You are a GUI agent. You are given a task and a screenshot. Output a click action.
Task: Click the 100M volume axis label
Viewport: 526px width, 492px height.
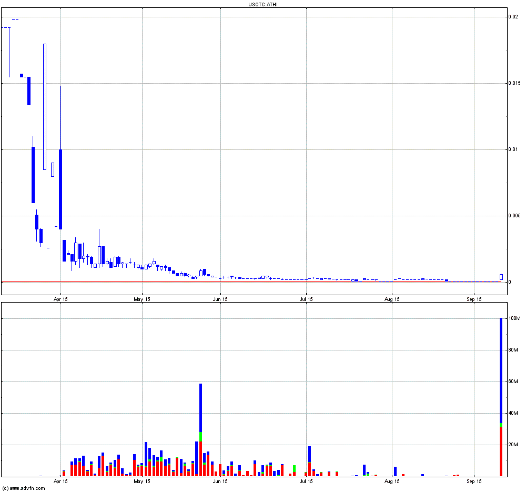[x=514, y=318]
